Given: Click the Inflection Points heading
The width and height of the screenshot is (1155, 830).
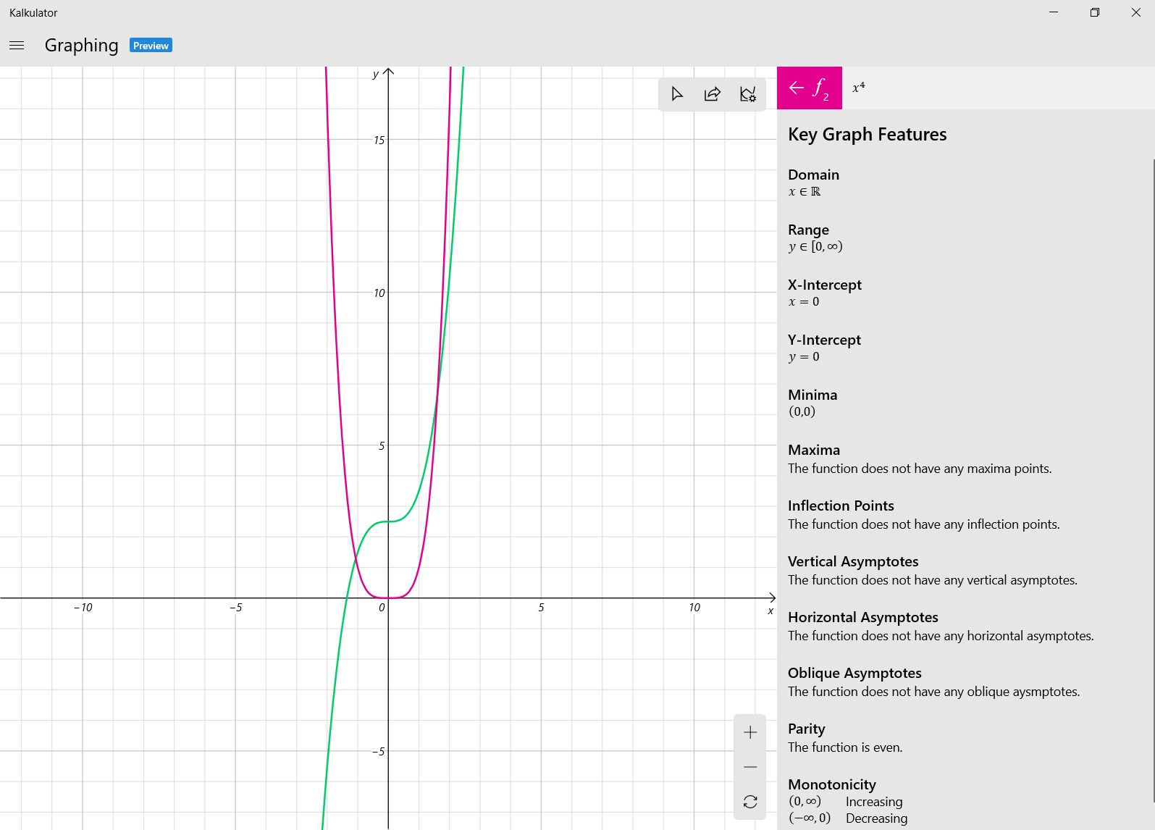Looking at the screenshot, I should pyautogui.click(x=841, y=506).
